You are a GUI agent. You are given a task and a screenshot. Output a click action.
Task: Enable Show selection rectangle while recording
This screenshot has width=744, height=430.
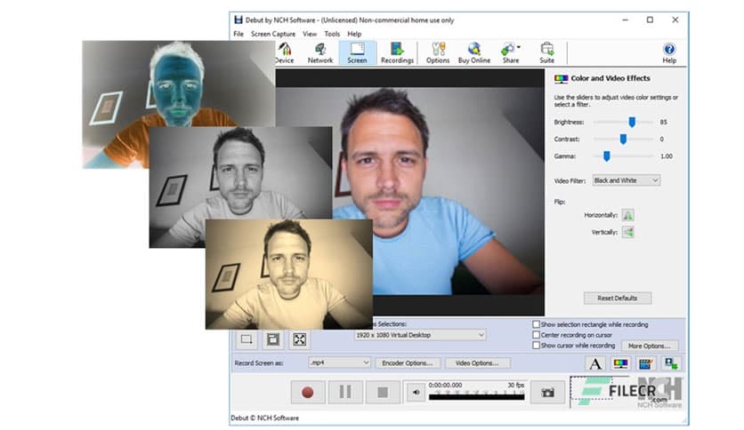537,325
